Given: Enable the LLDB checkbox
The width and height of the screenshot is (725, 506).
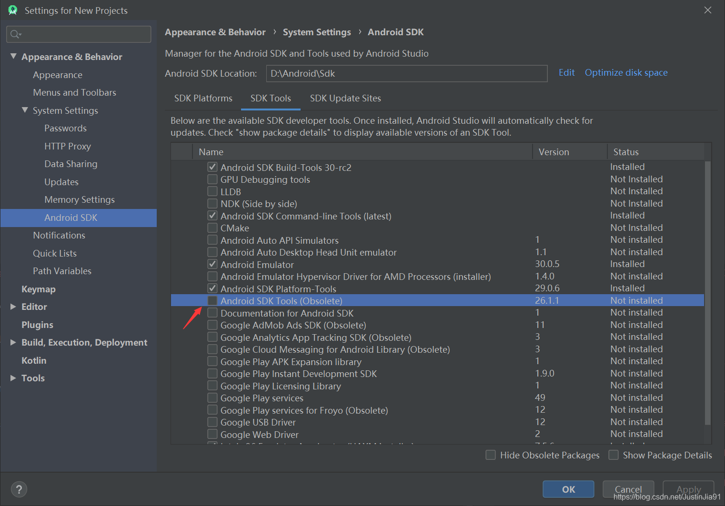Looking at the screenshot, I should (212, 191).
